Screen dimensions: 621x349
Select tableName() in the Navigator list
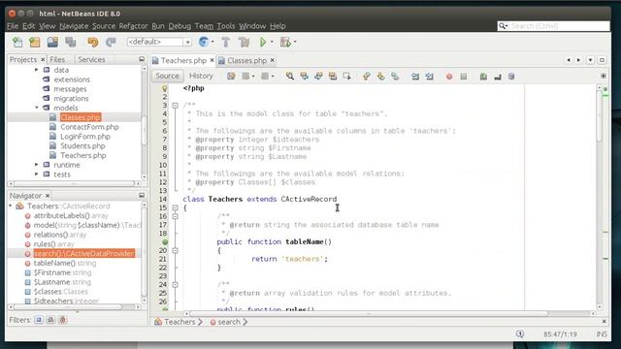pyautogui.click(x=65, y=263)
